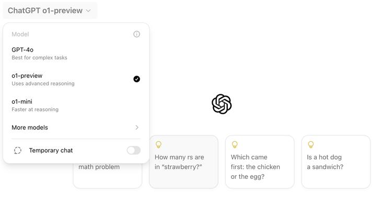Select the "Is a hot dog a sandwich?" prompt
This screenshot has height=209, width=392.
point(336,162)
